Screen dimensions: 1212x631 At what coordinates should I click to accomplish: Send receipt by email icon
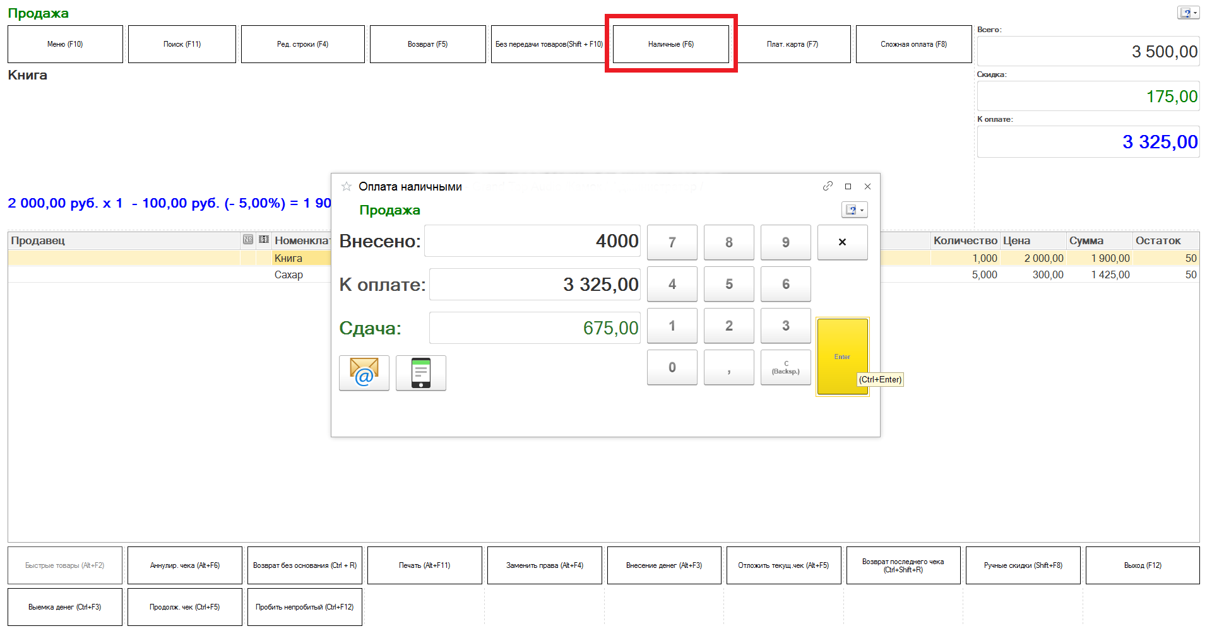click(x=364, y=373)
